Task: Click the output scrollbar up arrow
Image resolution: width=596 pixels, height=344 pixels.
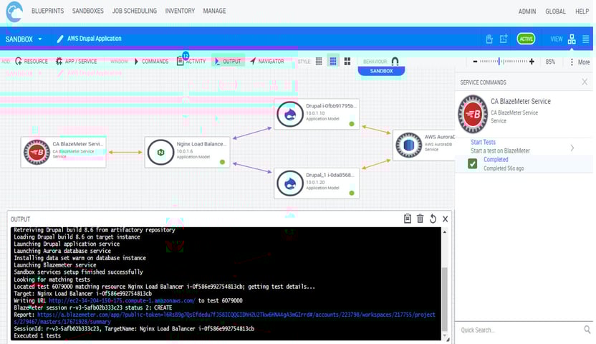Action: pyautogui.click(x=444, y=232)
